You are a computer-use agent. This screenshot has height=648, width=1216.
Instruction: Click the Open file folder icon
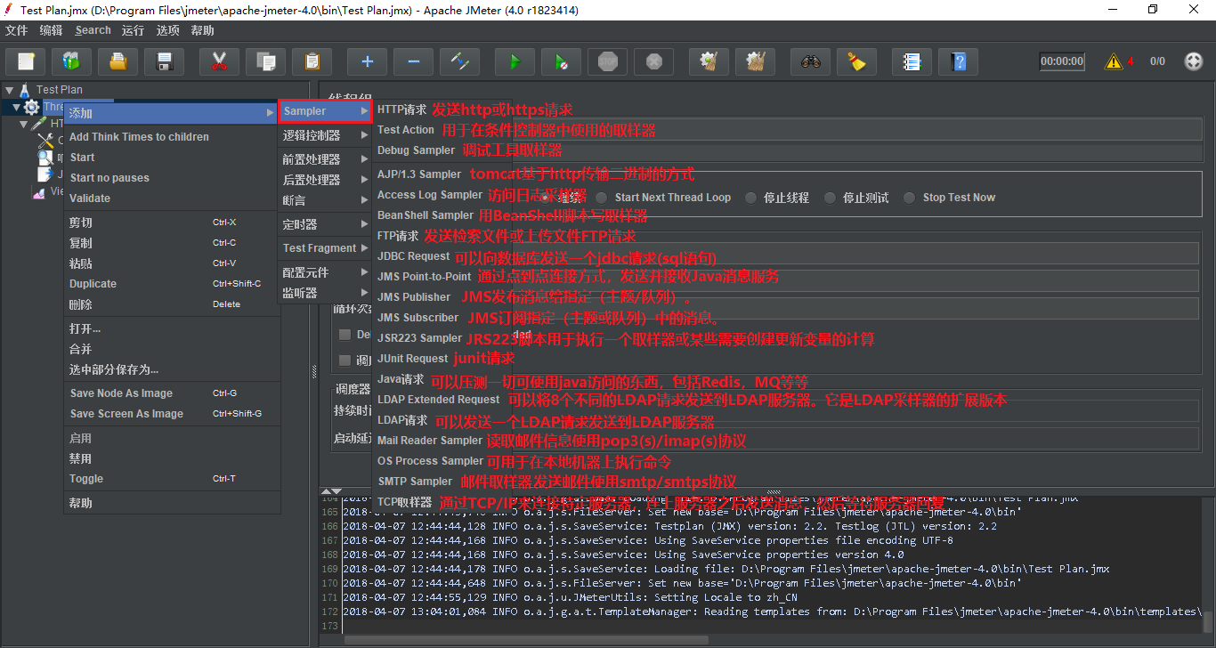118,61
